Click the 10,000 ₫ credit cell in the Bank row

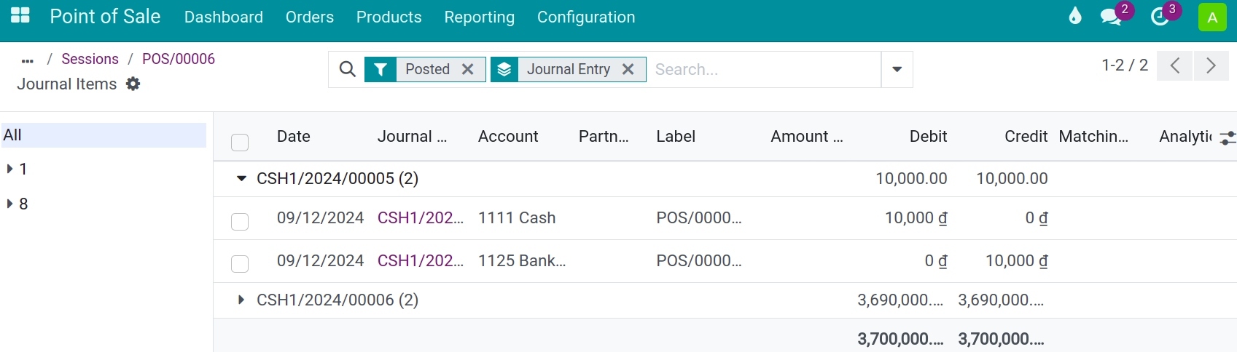(x=1016, y=260)
